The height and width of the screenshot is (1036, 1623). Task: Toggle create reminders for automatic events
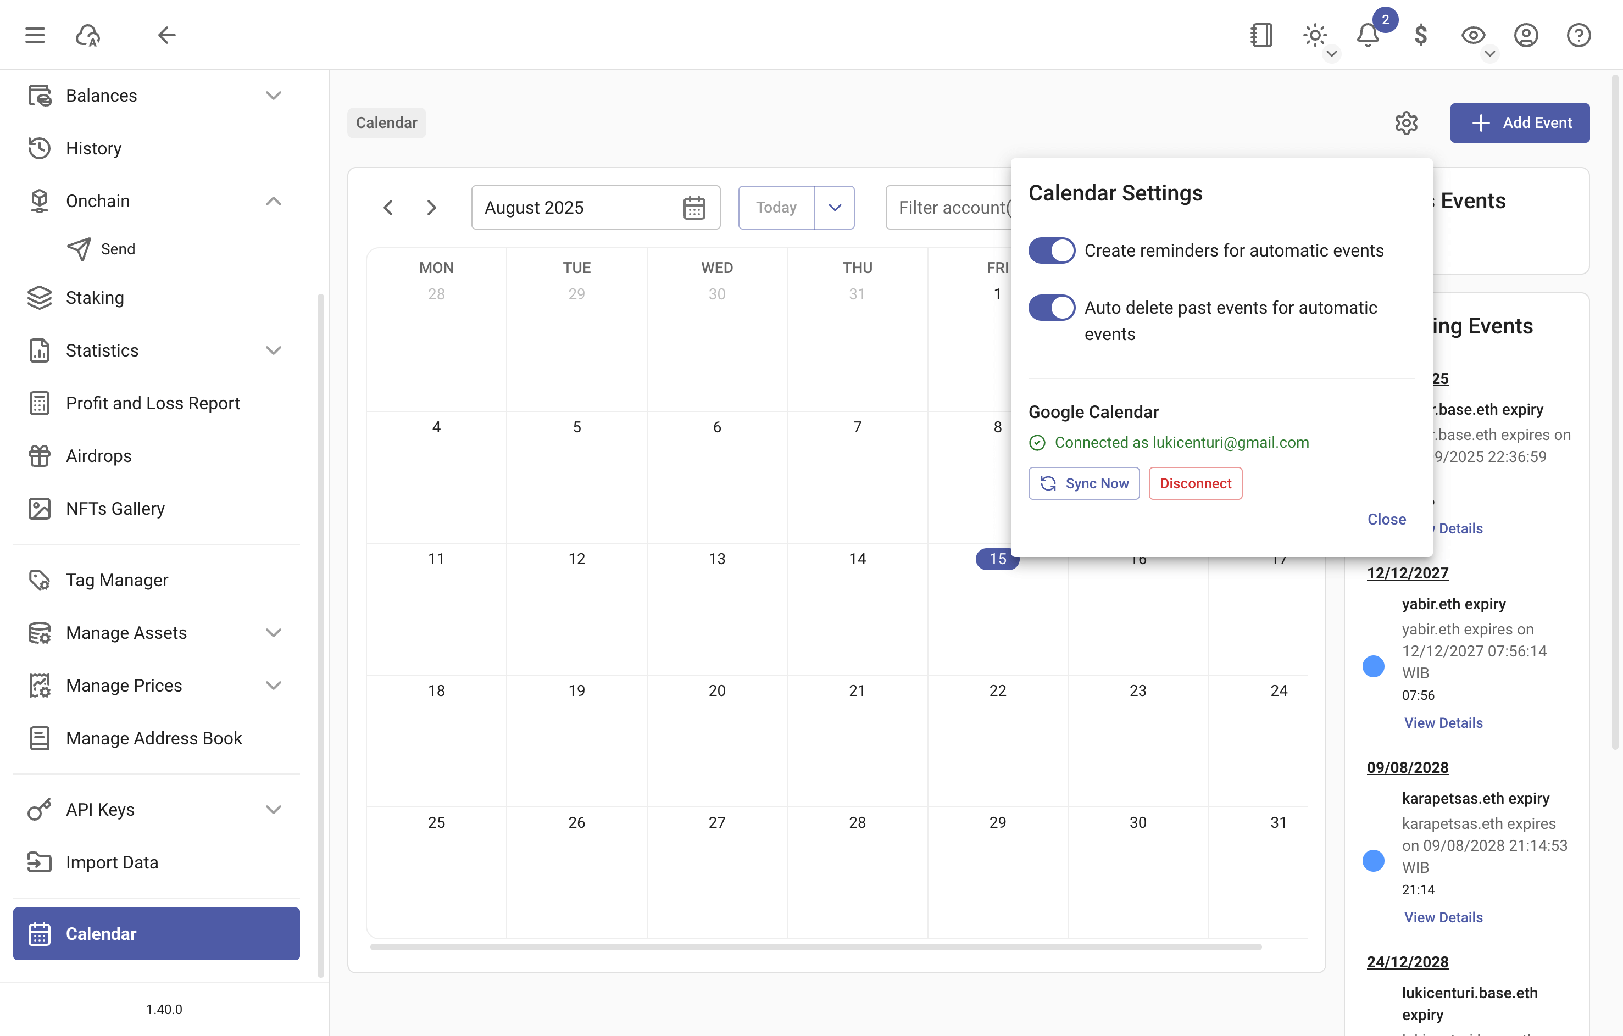1052,250
